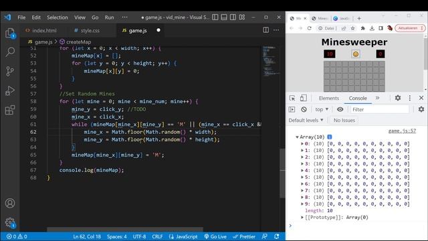Open editor More Actions ellipsis

276,30
